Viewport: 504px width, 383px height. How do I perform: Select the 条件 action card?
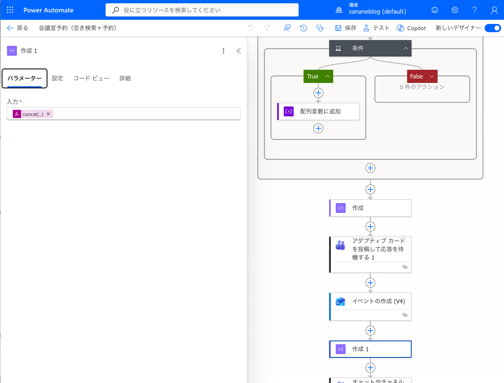370,48
